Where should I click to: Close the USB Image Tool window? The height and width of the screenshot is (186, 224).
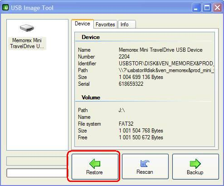217,7
